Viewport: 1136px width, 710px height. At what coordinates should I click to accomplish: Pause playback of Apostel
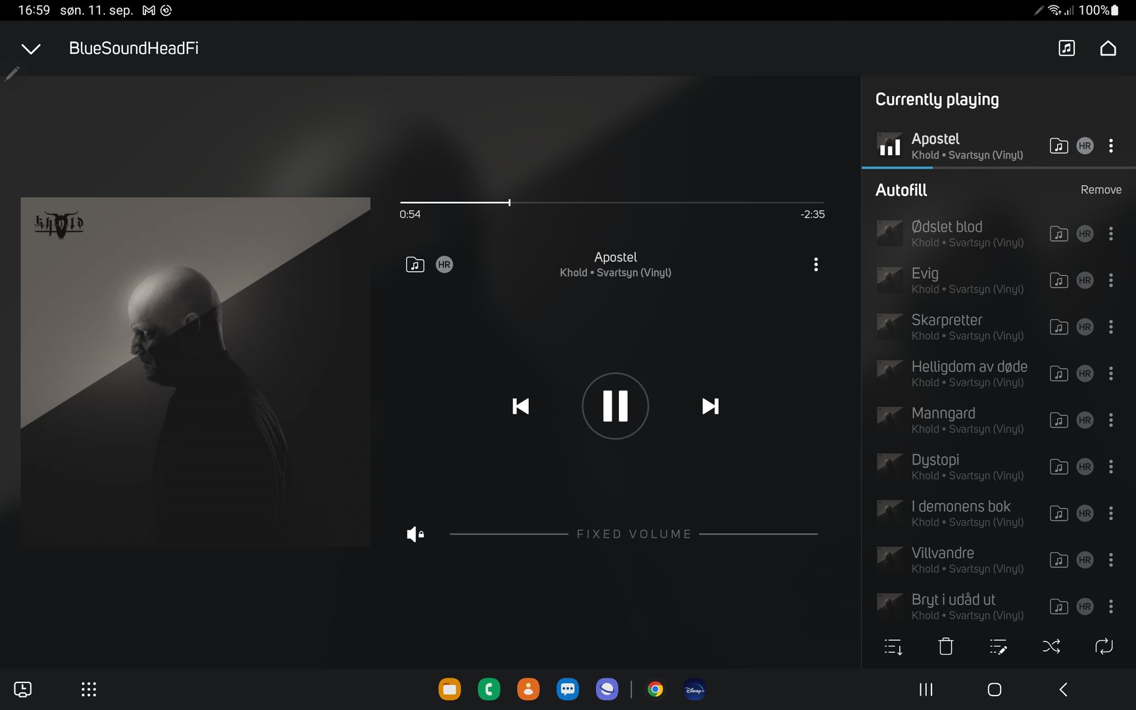click(x=615, y=406)
